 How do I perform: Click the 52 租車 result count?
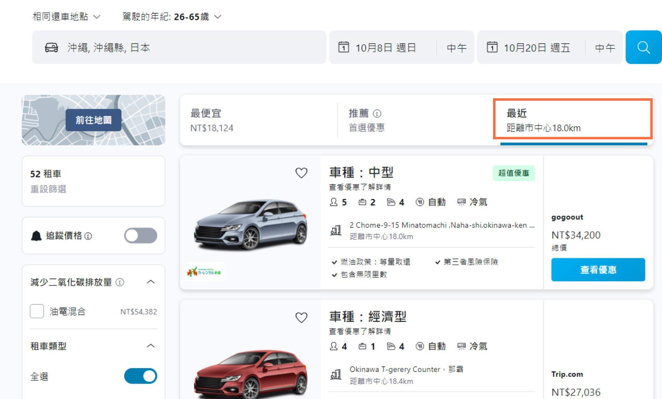pyautogui.click(x=46, y=174)
